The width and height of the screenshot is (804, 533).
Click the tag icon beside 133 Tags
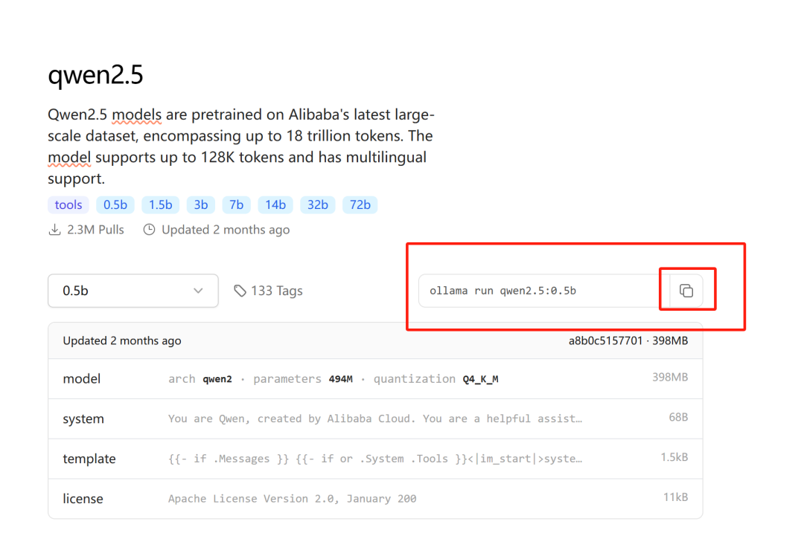240,291
